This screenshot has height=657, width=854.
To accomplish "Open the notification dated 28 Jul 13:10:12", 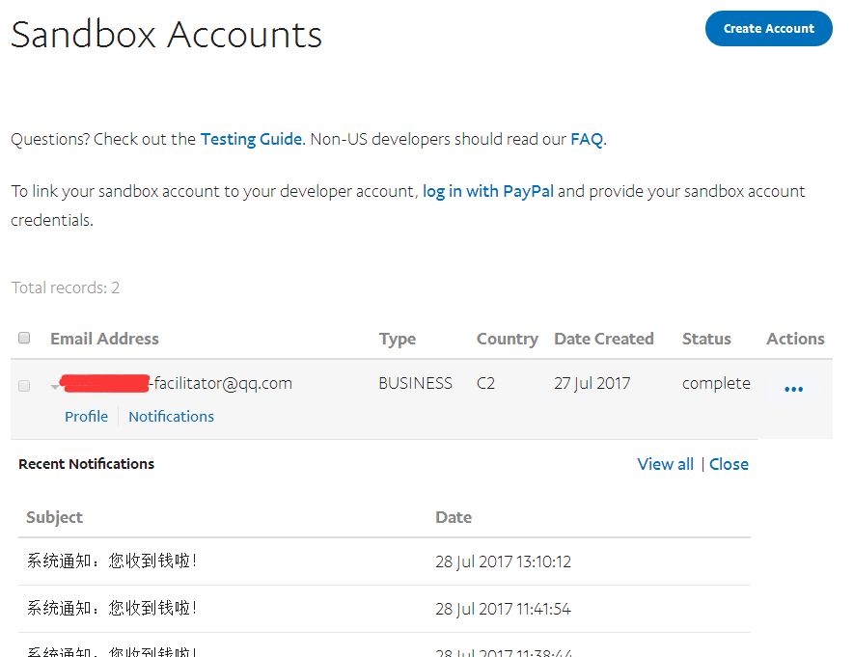I will 112,561.
